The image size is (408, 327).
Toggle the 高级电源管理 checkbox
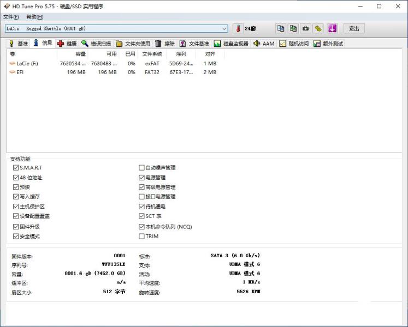(141, 187)
